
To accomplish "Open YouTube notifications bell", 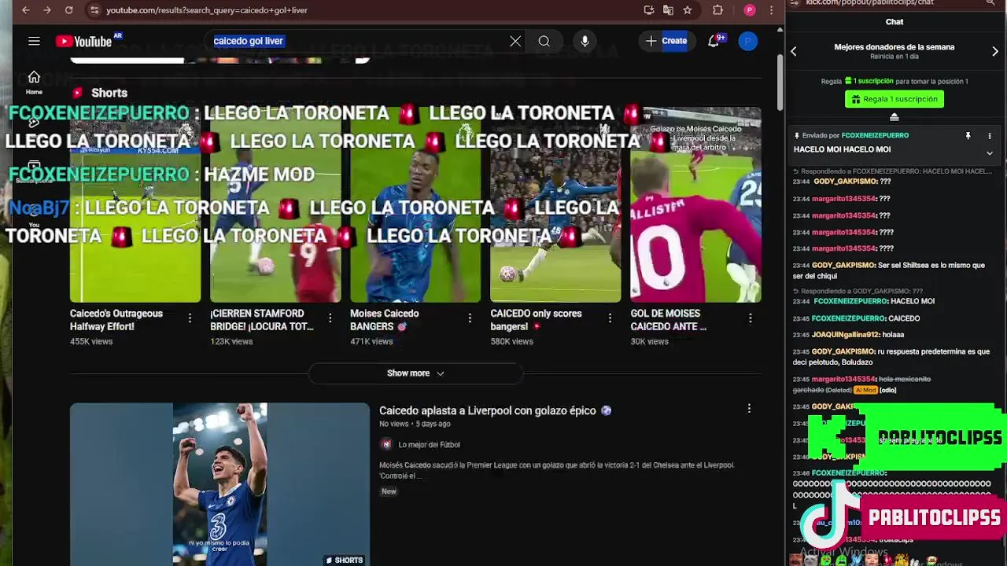I will pos(714,41).
